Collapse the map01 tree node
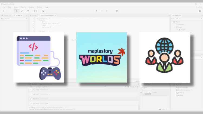This screenshot has width=203, height=114. [177, 30]
